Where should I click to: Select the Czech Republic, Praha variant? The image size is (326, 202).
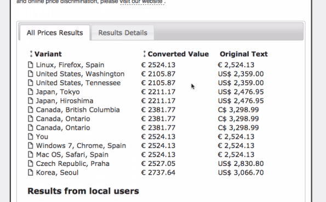click(72, 164)
